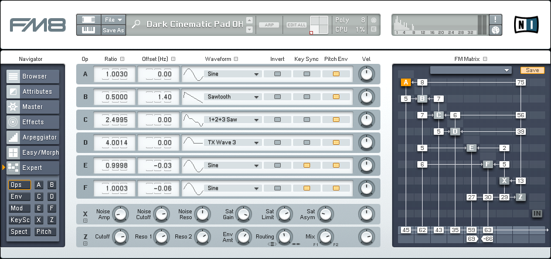This screenshot has height=259, width=551.
Task: Toggle the ARP button in header
Action: pos(269,25)
